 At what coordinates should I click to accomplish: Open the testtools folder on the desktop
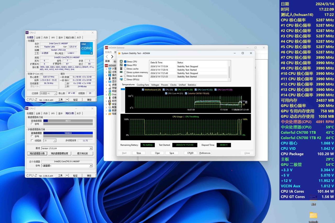313,216
